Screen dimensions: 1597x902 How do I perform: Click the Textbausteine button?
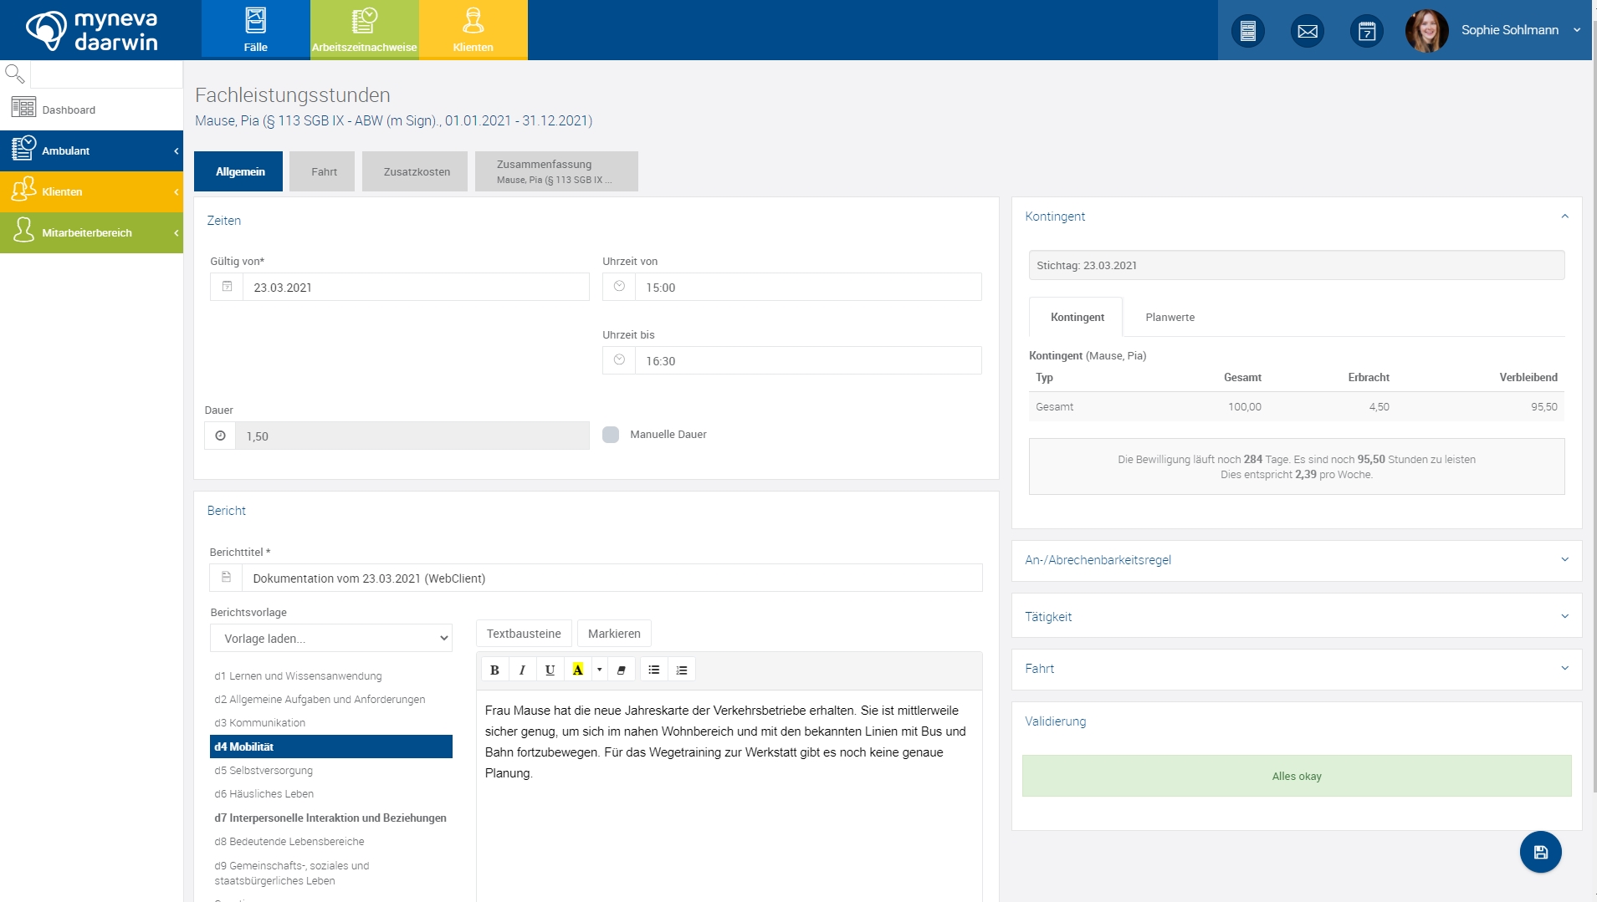[x=524, y=634]
